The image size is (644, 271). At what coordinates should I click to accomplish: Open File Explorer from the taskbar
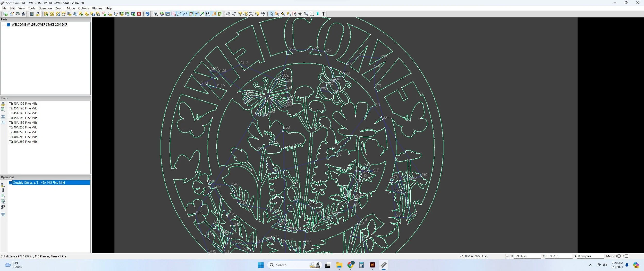[339, 265]
